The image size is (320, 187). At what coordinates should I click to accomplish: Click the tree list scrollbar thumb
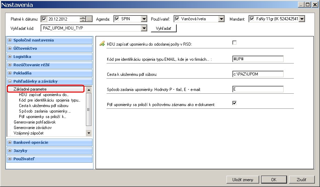pyautogui.click(x=89, y=109)
